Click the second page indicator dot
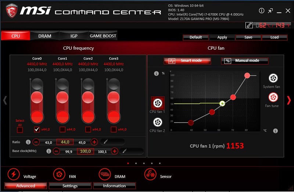The height and width of the screenshot is (192, 294). pos(136,163)
